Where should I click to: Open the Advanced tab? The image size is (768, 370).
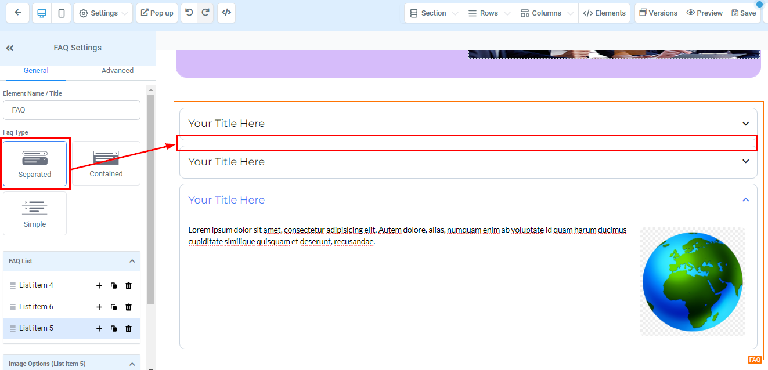[x=117, y=71]
